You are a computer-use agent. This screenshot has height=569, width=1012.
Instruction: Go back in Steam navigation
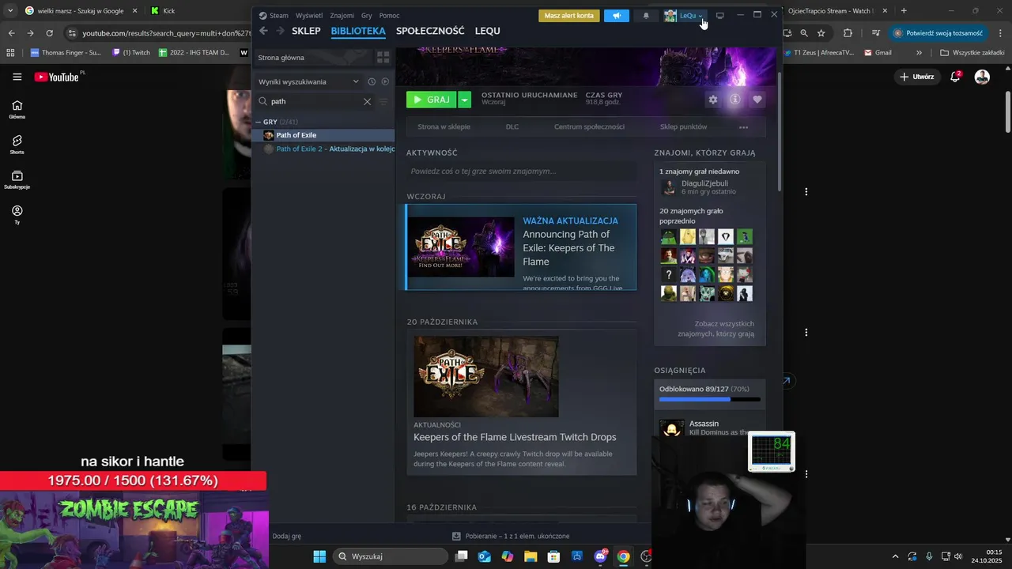coord(263,31)
